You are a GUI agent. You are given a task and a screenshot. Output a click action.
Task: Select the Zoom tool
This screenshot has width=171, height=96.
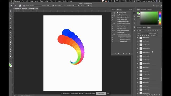click(x=10, y=59)
